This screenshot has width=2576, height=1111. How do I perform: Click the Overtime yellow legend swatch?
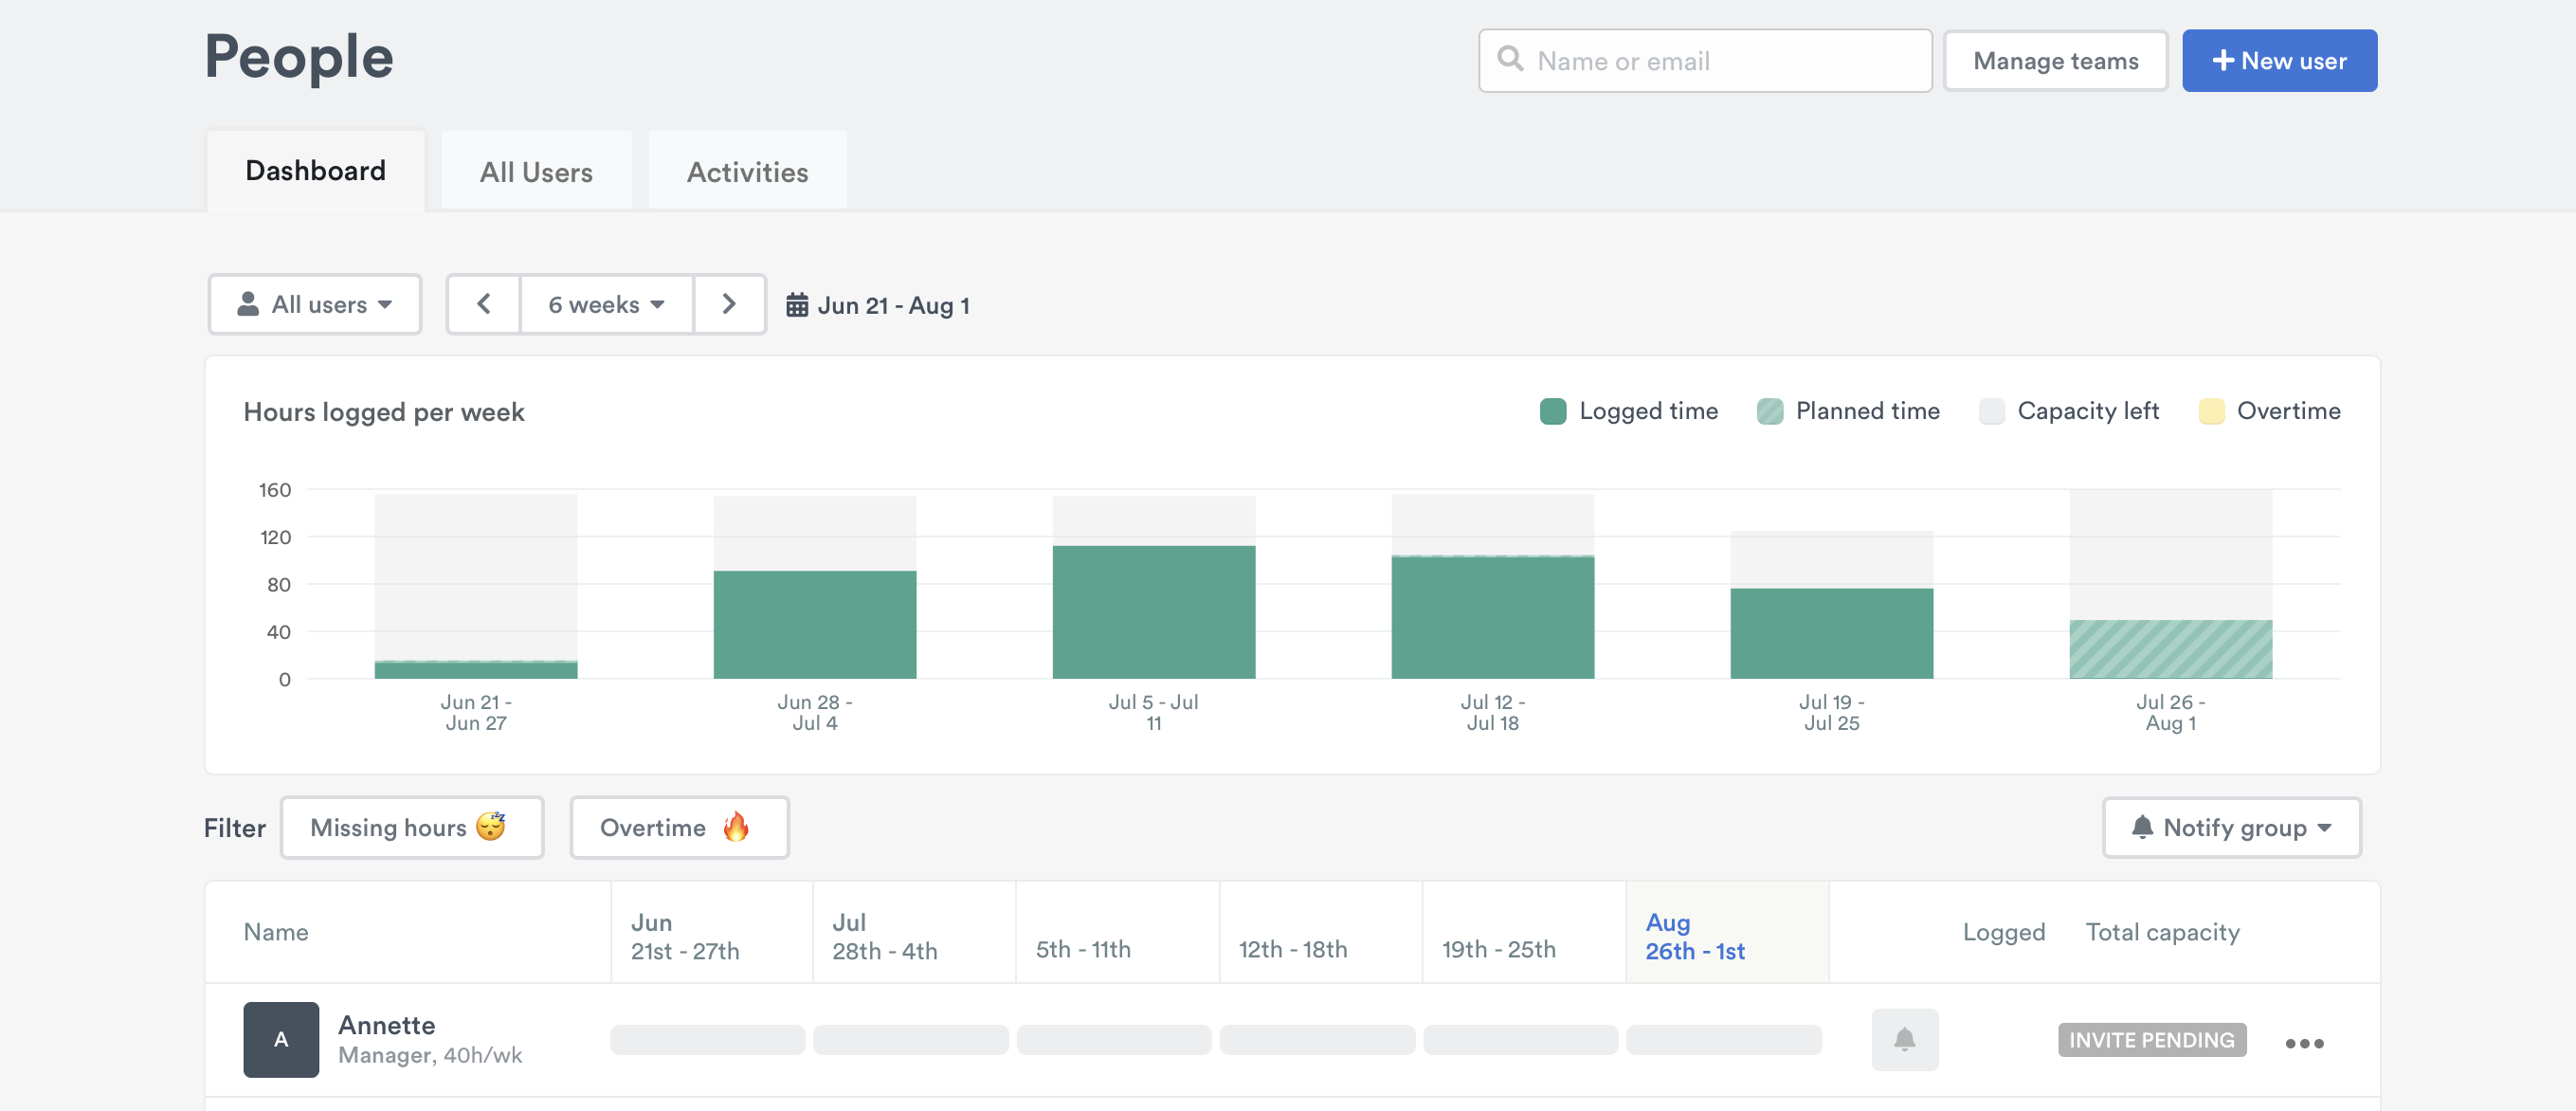coord(2211,411)
